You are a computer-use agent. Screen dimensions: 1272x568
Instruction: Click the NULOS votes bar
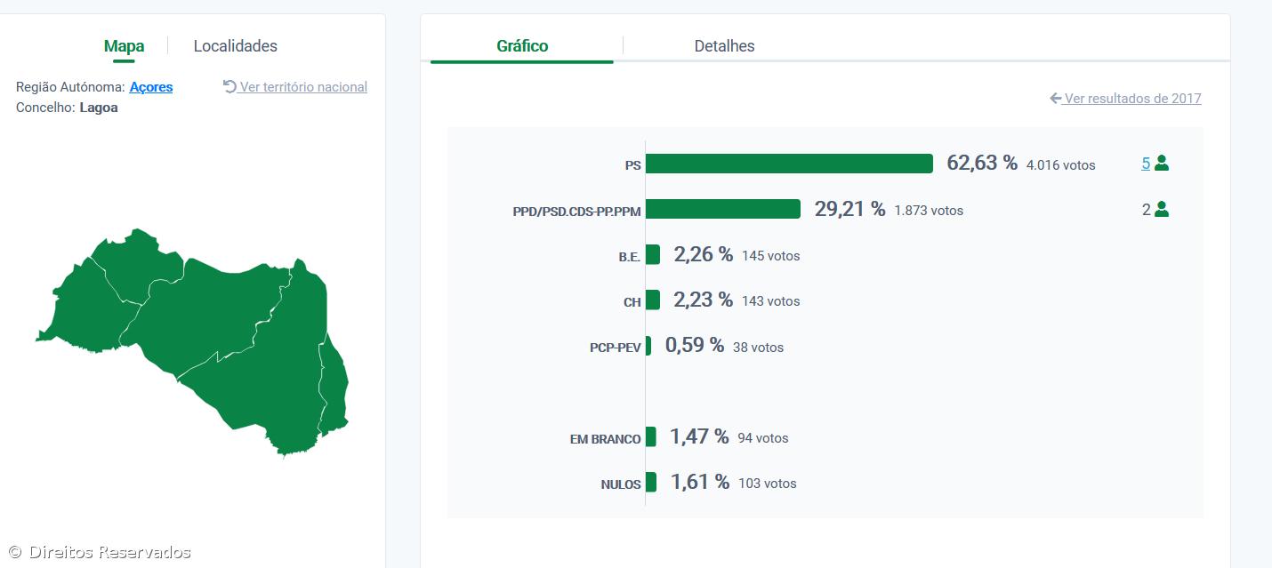click(x=651, y=483)
